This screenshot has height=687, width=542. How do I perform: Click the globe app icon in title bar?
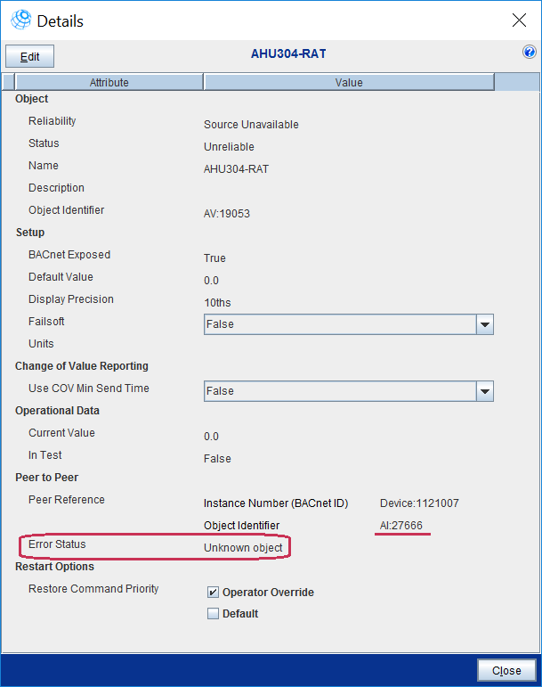21,20
